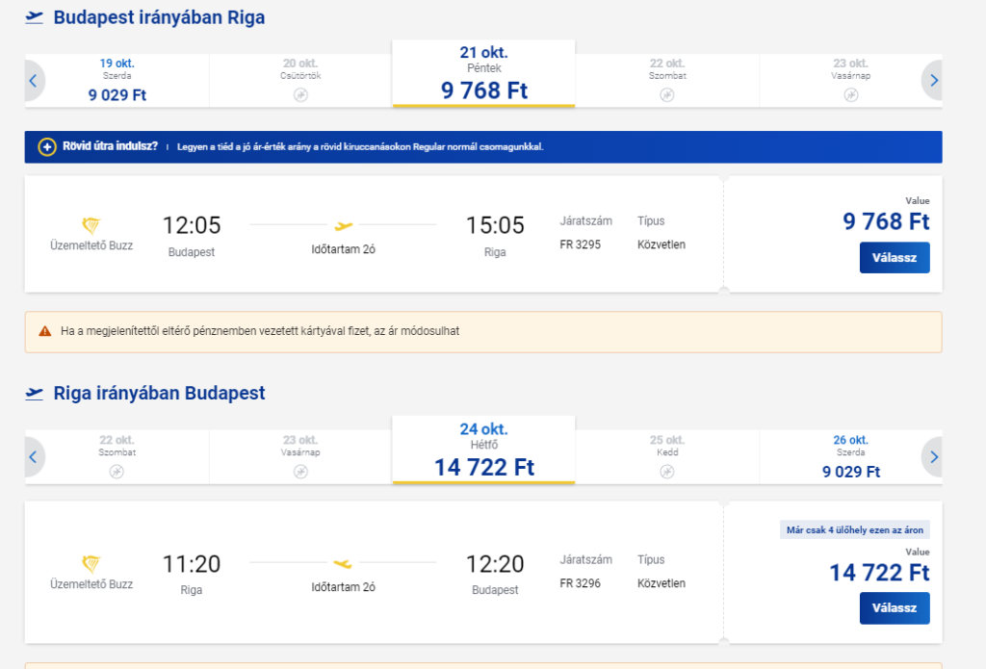Click the 12:20 arrival time
The height and width of the screenshot is (669, 986).
tap(495, 564)
